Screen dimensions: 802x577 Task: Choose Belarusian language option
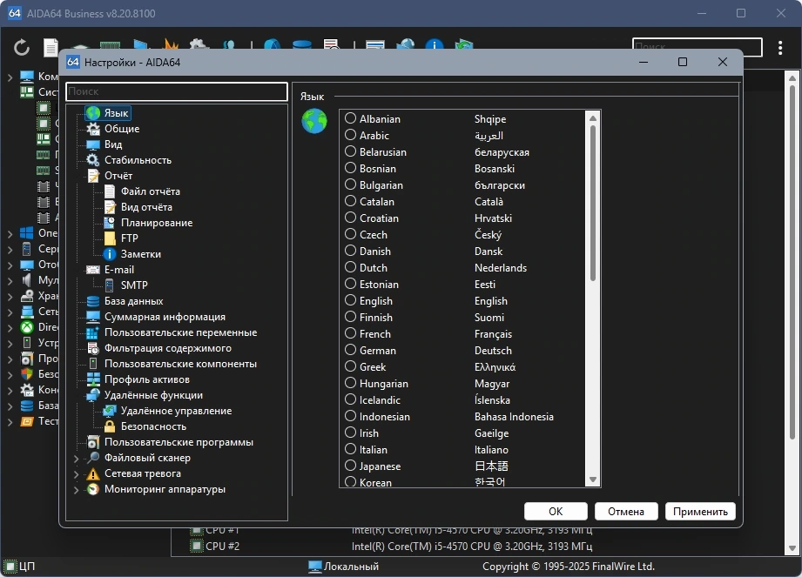click(350, 151)
